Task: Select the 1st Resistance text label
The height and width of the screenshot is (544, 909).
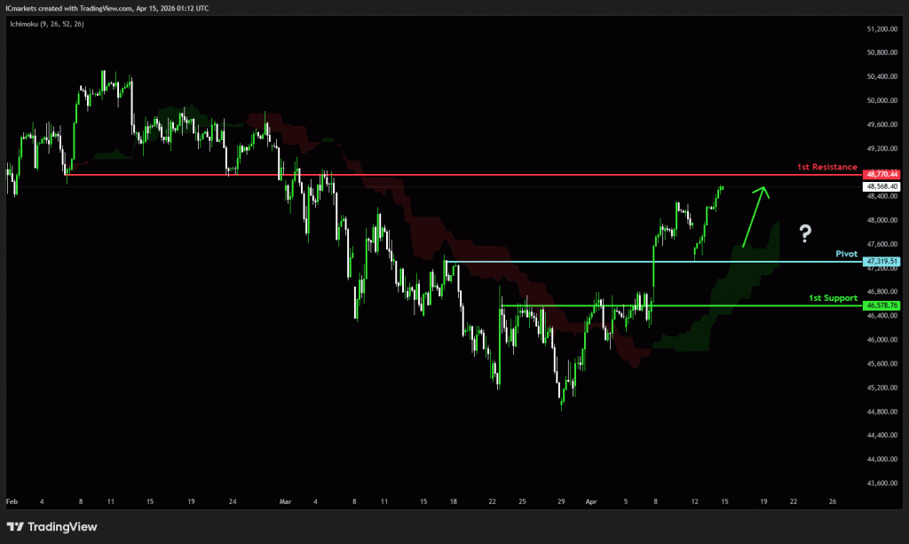Action: tap(826, 167)
